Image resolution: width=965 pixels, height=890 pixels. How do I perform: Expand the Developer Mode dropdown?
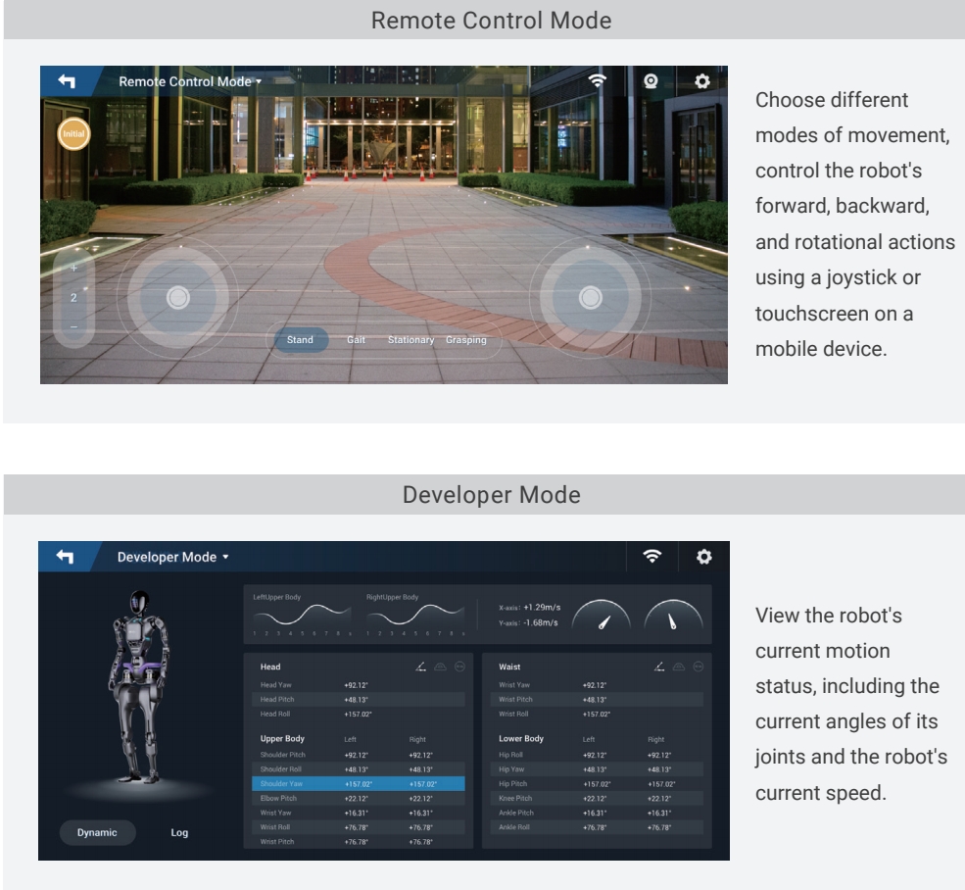(x=172, y=557)
